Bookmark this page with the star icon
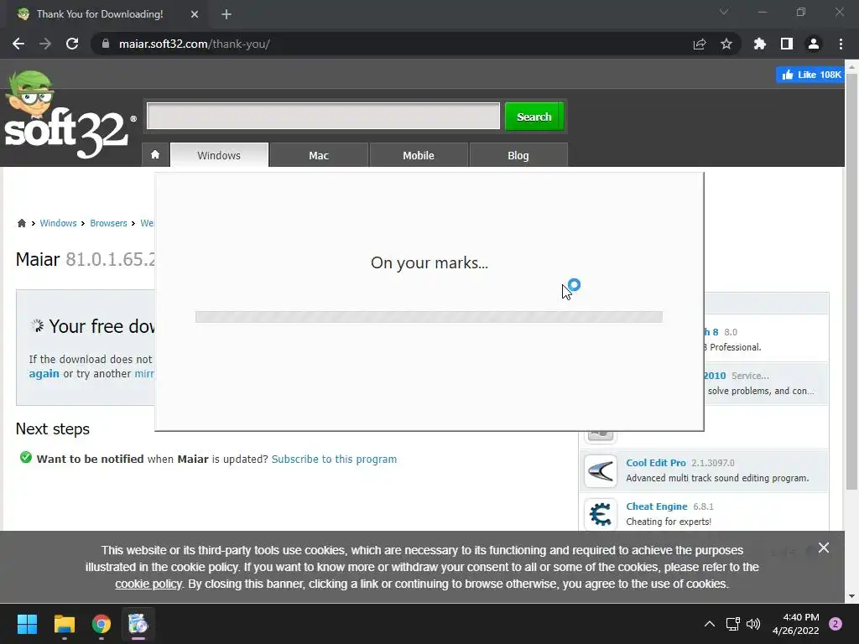Screen dimensions: 859x644 tap(726, 44)
